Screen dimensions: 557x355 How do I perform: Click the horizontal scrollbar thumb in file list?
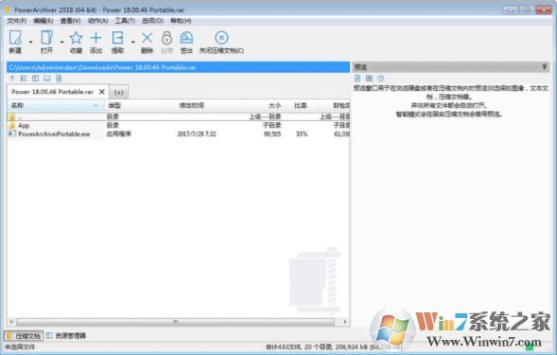176,322
